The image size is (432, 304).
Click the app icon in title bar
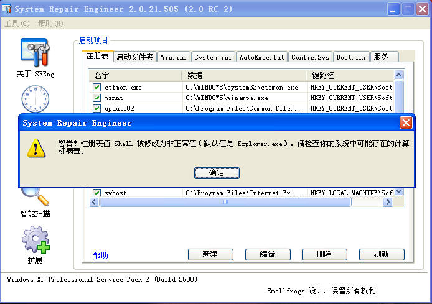pyautogui.click(x=7, y=9)
